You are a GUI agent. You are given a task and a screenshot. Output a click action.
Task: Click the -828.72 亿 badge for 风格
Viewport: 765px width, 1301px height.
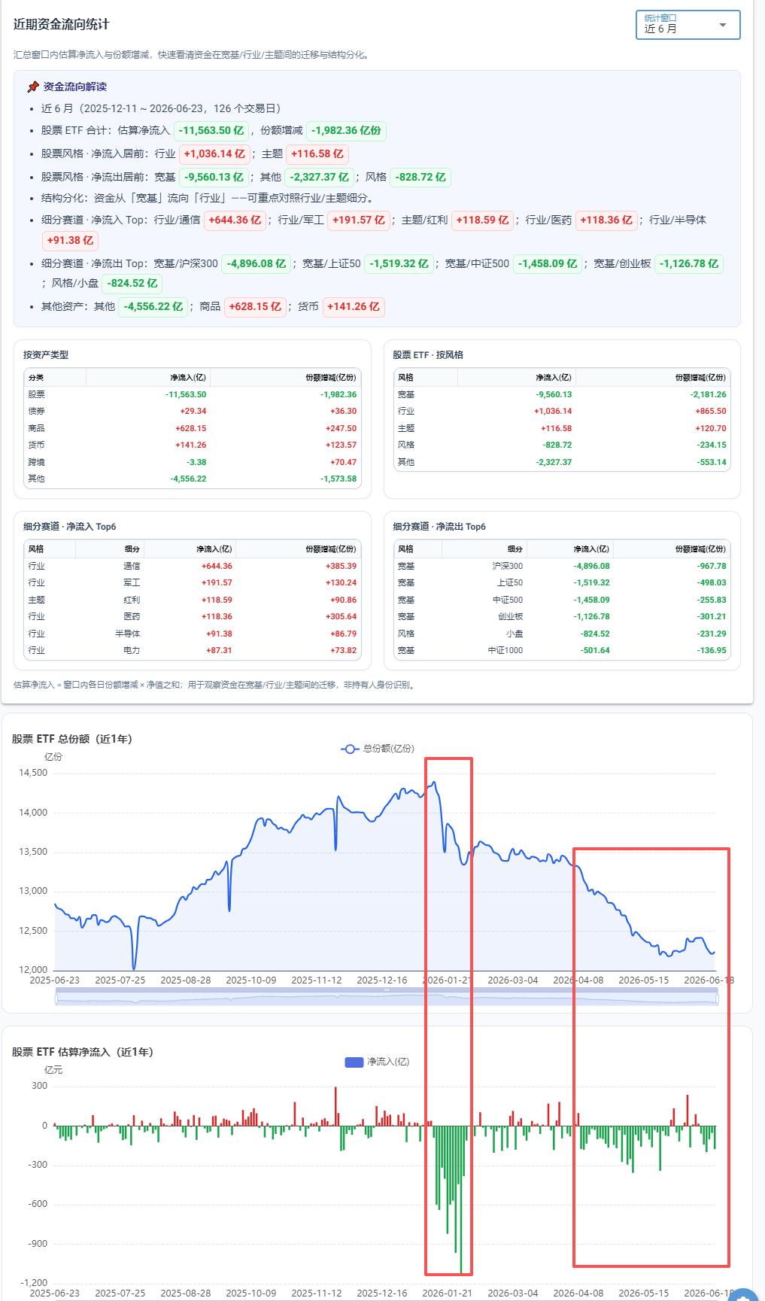(x=420, y=178)
